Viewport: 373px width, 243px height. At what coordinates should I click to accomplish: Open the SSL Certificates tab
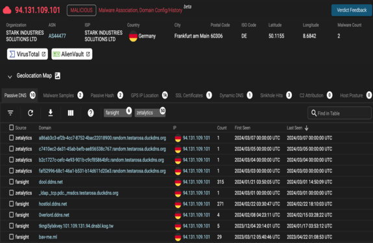[x=193, y=95]
